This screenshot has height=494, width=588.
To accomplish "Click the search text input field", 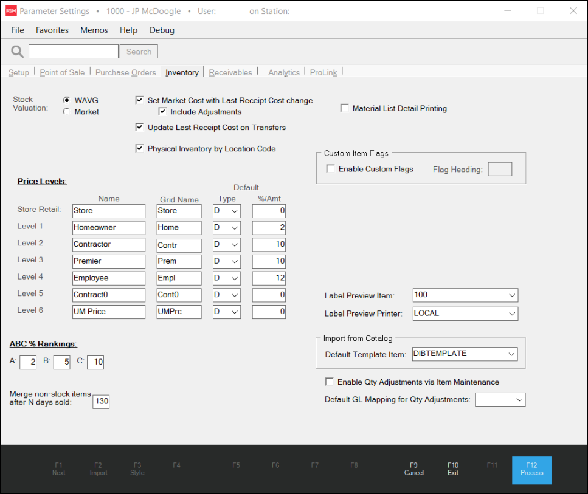I will tap(74, 52).
